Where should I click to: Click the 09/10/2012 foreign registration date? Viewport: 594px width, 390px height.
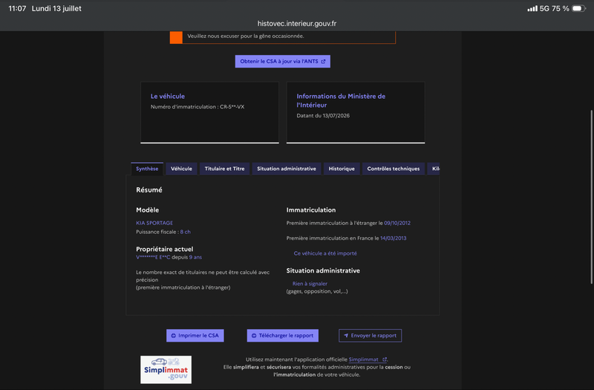click(397, 223)
